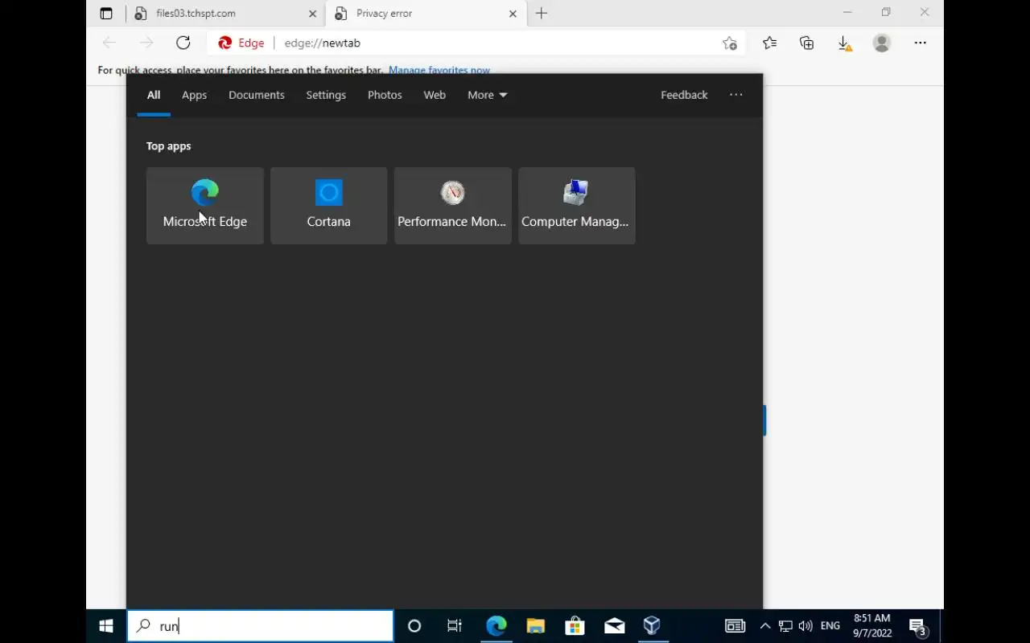Click the Edge tab actions menu icon

(106, 14)
